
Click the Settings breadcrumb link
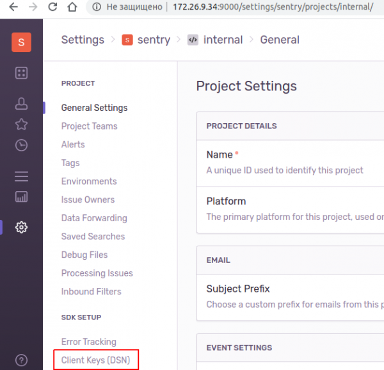pyautogui.click(x=83, y=40)
